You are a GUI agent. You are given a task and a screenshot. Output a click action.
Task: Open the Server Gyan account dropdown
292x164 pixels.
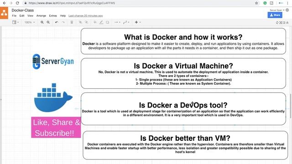point(277,10)
